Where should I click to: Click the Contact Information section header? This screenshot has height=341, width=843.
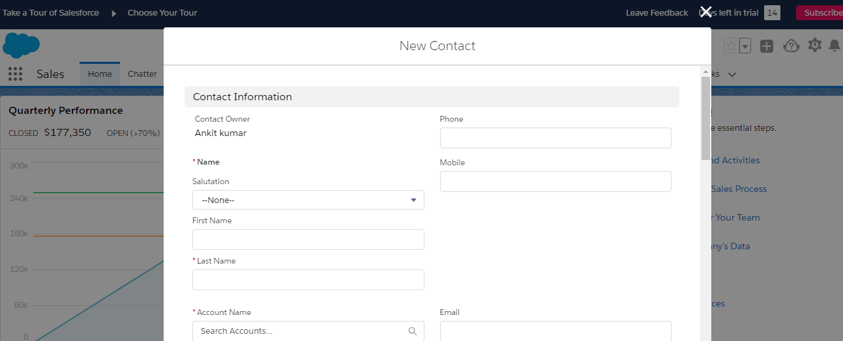point(432,97)
